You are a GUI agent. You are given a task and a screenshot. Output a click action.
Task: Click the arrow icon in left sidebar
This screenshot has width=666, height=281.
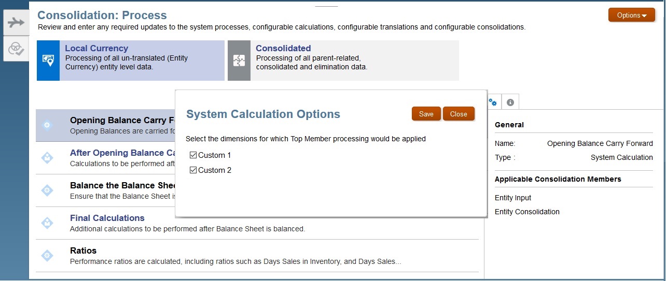point(16,23)
